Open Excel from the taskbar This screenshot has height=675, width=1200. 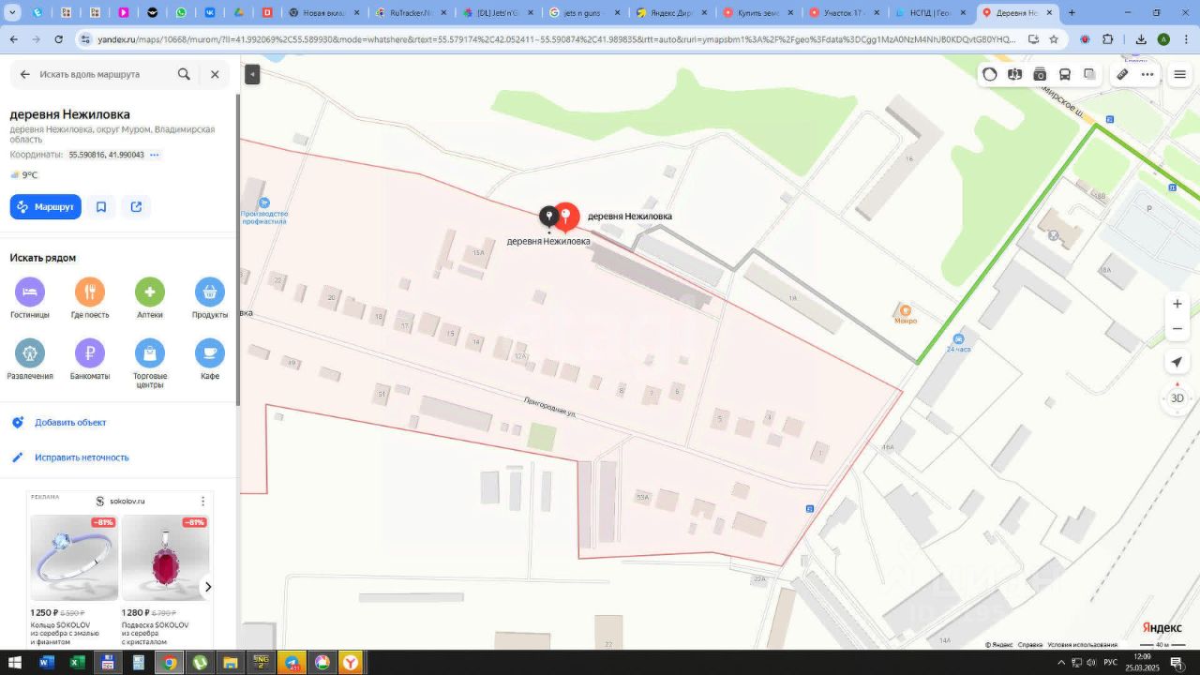coord(77,663)
